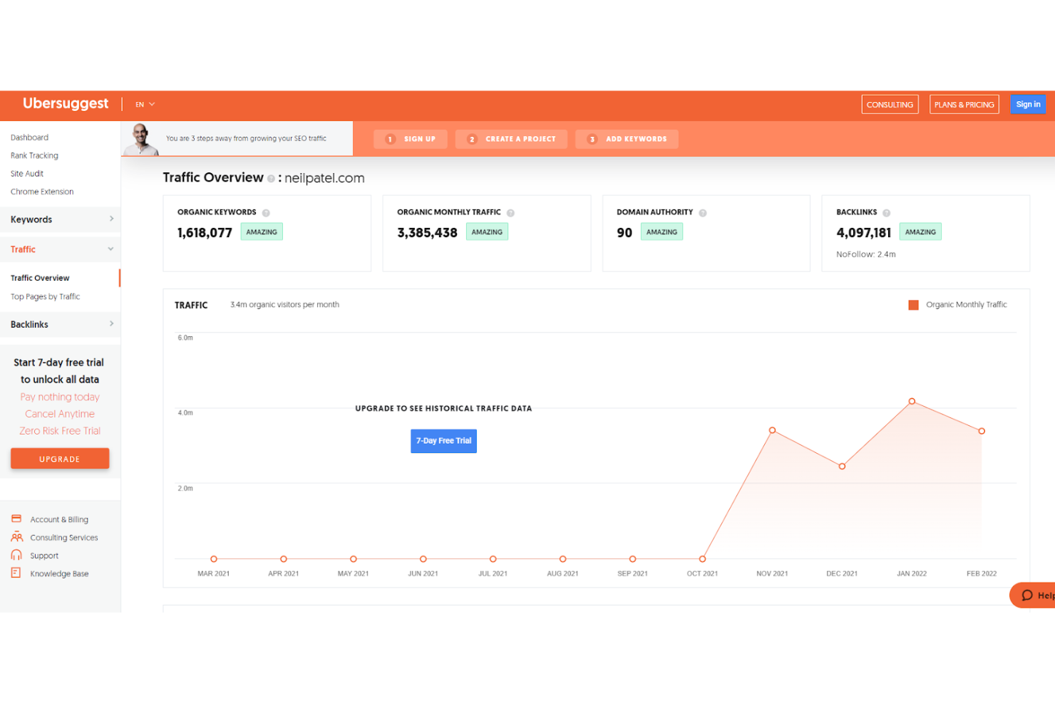This screenshot has width=1055, height=703.
Task: Click Zero Risk Free Trial text
Action: pyautogui.click(x=60, y=431)
